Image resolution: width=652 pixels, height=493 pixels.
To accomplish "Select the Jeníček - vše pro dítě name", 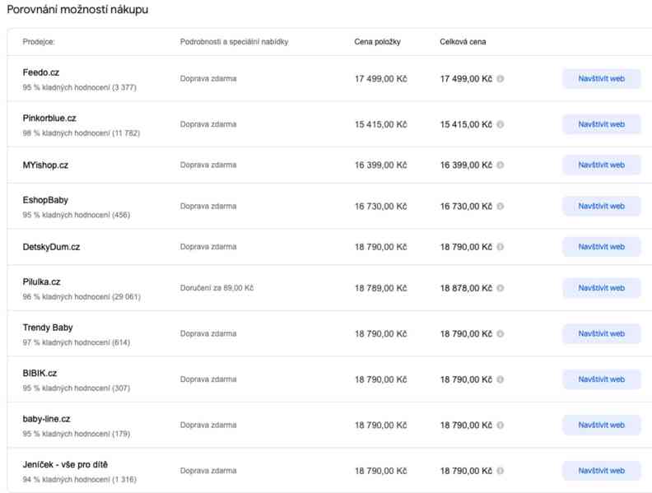I will point(65,465).
